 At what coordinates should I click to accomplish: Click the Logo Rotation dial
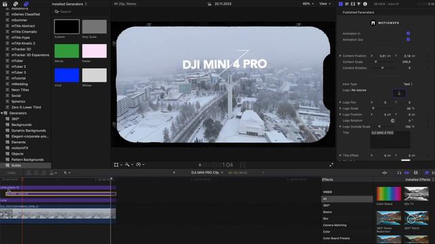coord(393,121)
